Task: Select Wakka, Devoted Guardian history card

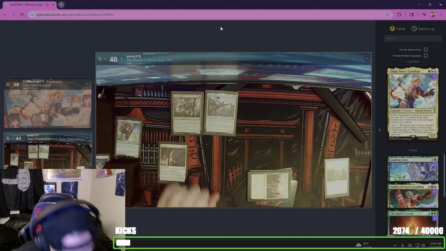Action: 413,196
